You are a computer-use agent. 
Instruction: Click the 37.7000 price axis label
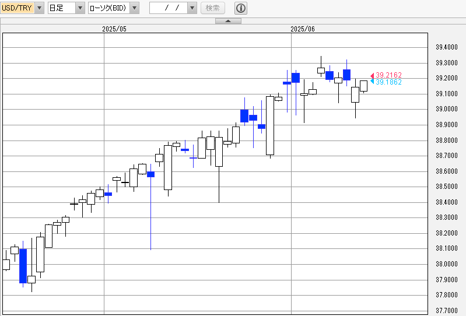(447, 311)
